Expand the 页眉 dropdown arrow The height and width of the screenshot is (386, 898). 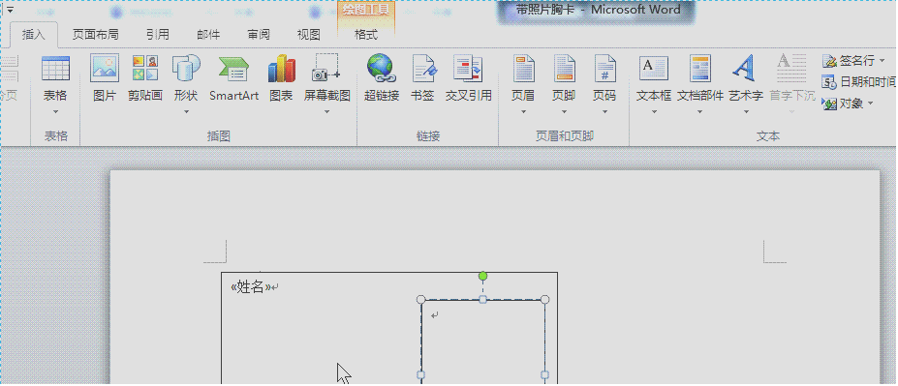[x=523, y=112]
